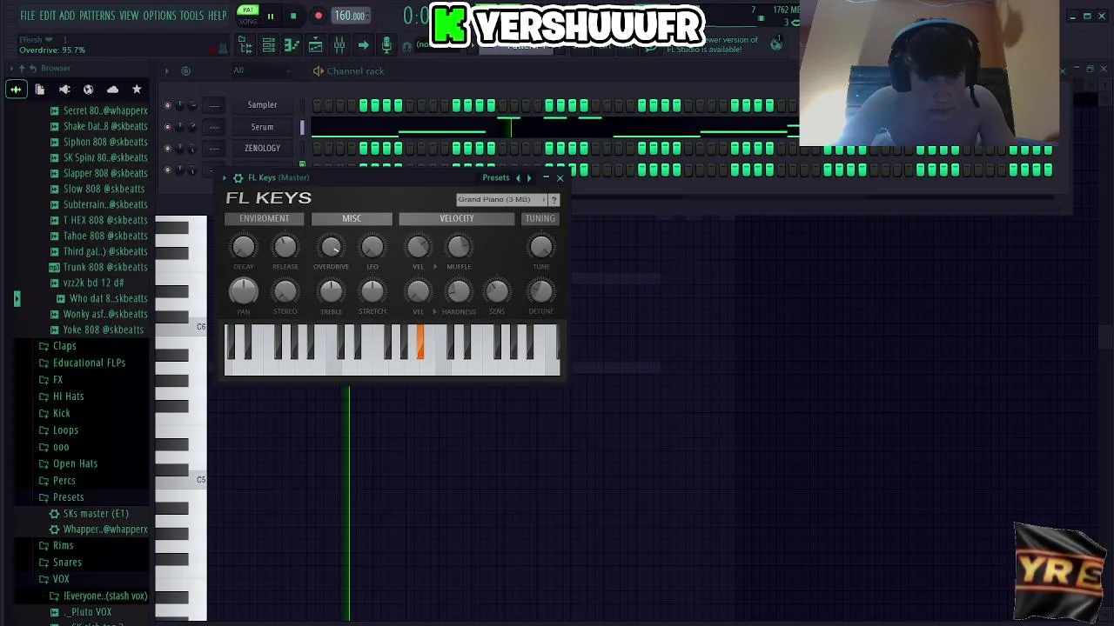The width and height of the screenshot is (1114, 626).
Task: Open the VIEW menu
Action: (x=129, y=16)
